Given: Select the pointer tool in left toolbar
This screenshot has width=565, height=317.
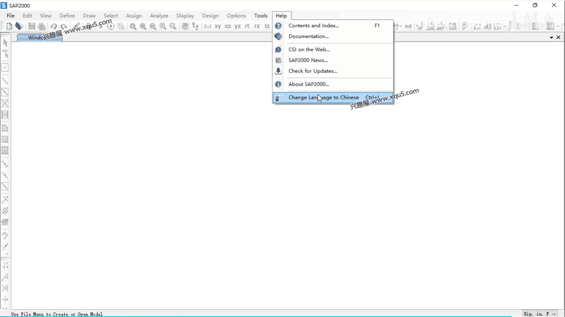Looking at the screenshot, I should click(5, 42).
